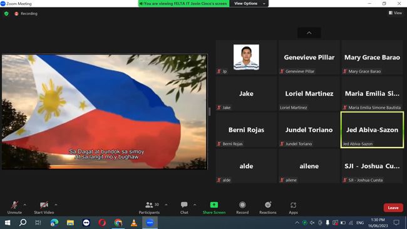407x229 pixels.
Task: Open Google Chrome from taskbar
Action: click(x=118, y=223)
